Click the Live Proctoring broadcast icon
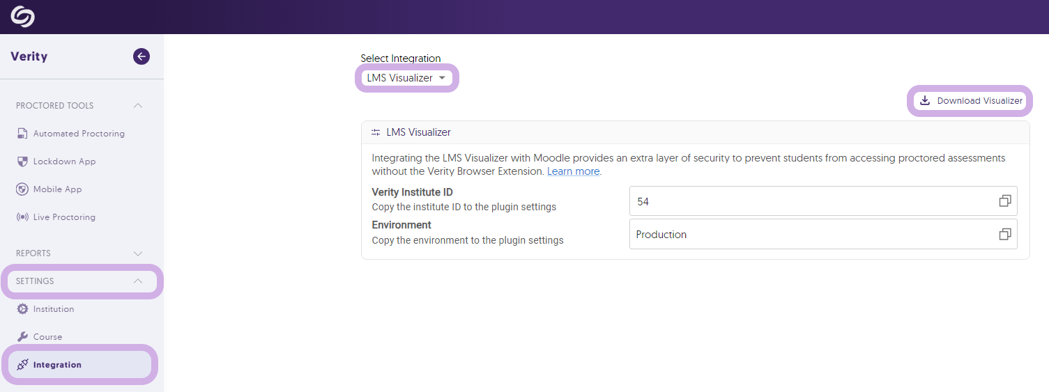This screenshot has width=1049, height=392. 22,217
